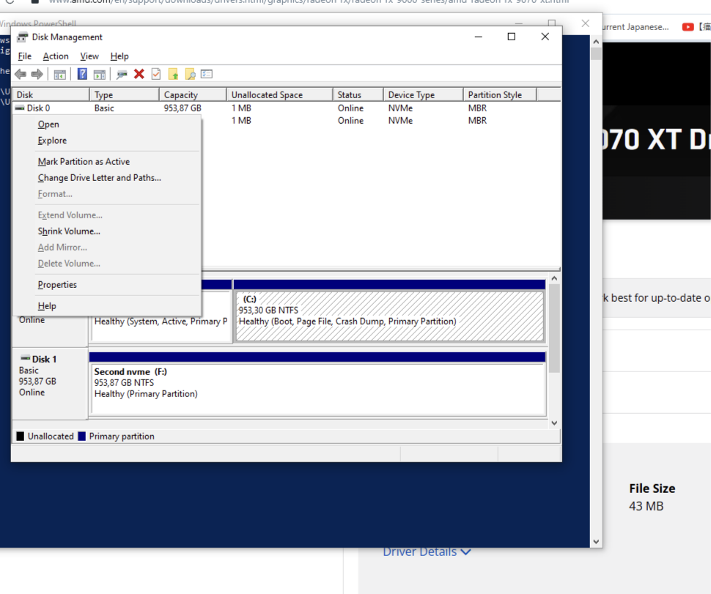Click the Disk 0 drive icon in list
711x594 pixels.
(x=20, y=108)
